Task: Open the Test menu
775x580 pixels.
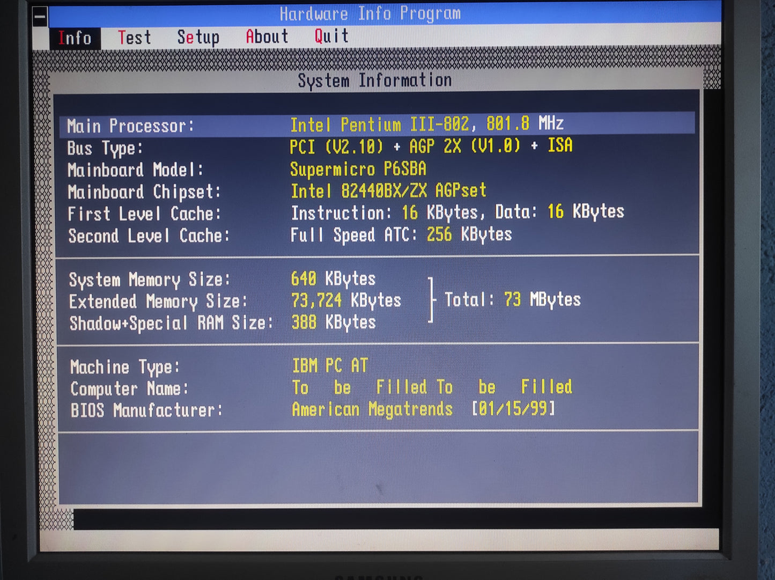Action: coord(135,38)
